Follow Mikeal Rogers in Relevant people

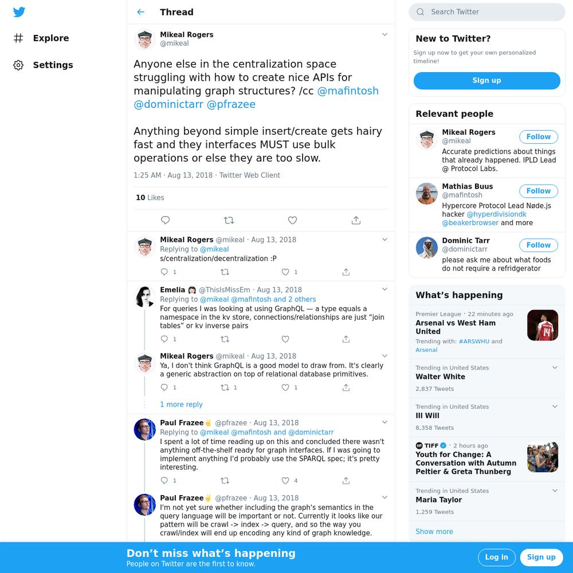[538, 137]
